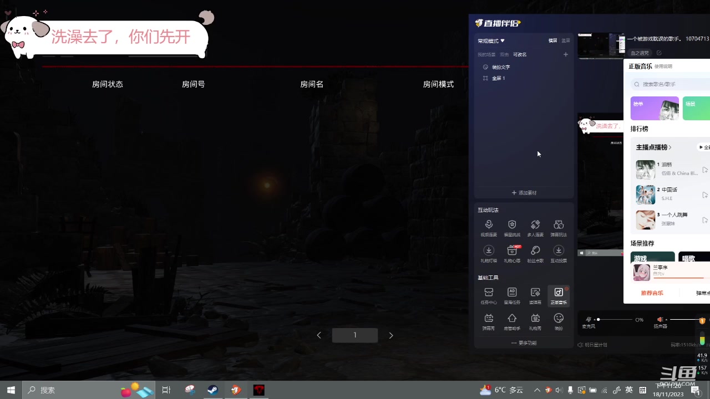Open 读弹幕 danmaku reading tool
Screen dimensions: 710x399
[x=535, y=295]
